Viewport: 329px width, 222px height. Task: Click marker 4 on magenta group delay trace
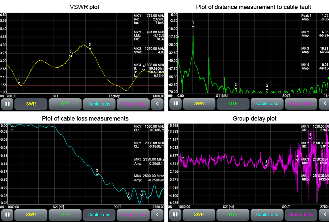coord(310,138)
